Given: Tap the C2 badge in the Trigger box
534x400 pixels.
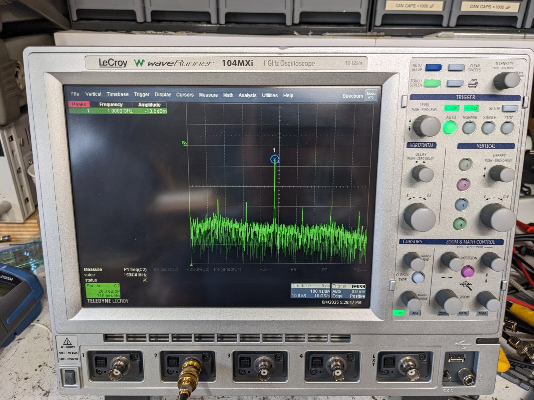Looking at the screenshot, I should pos(355,286).
